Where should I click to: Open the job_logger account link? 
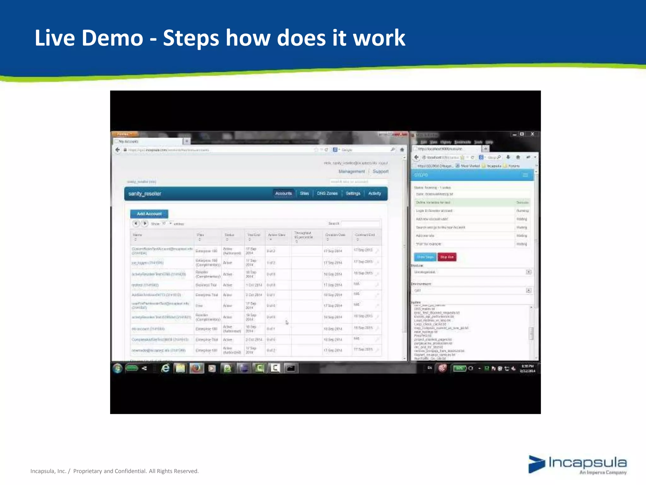tap(147, 263)
